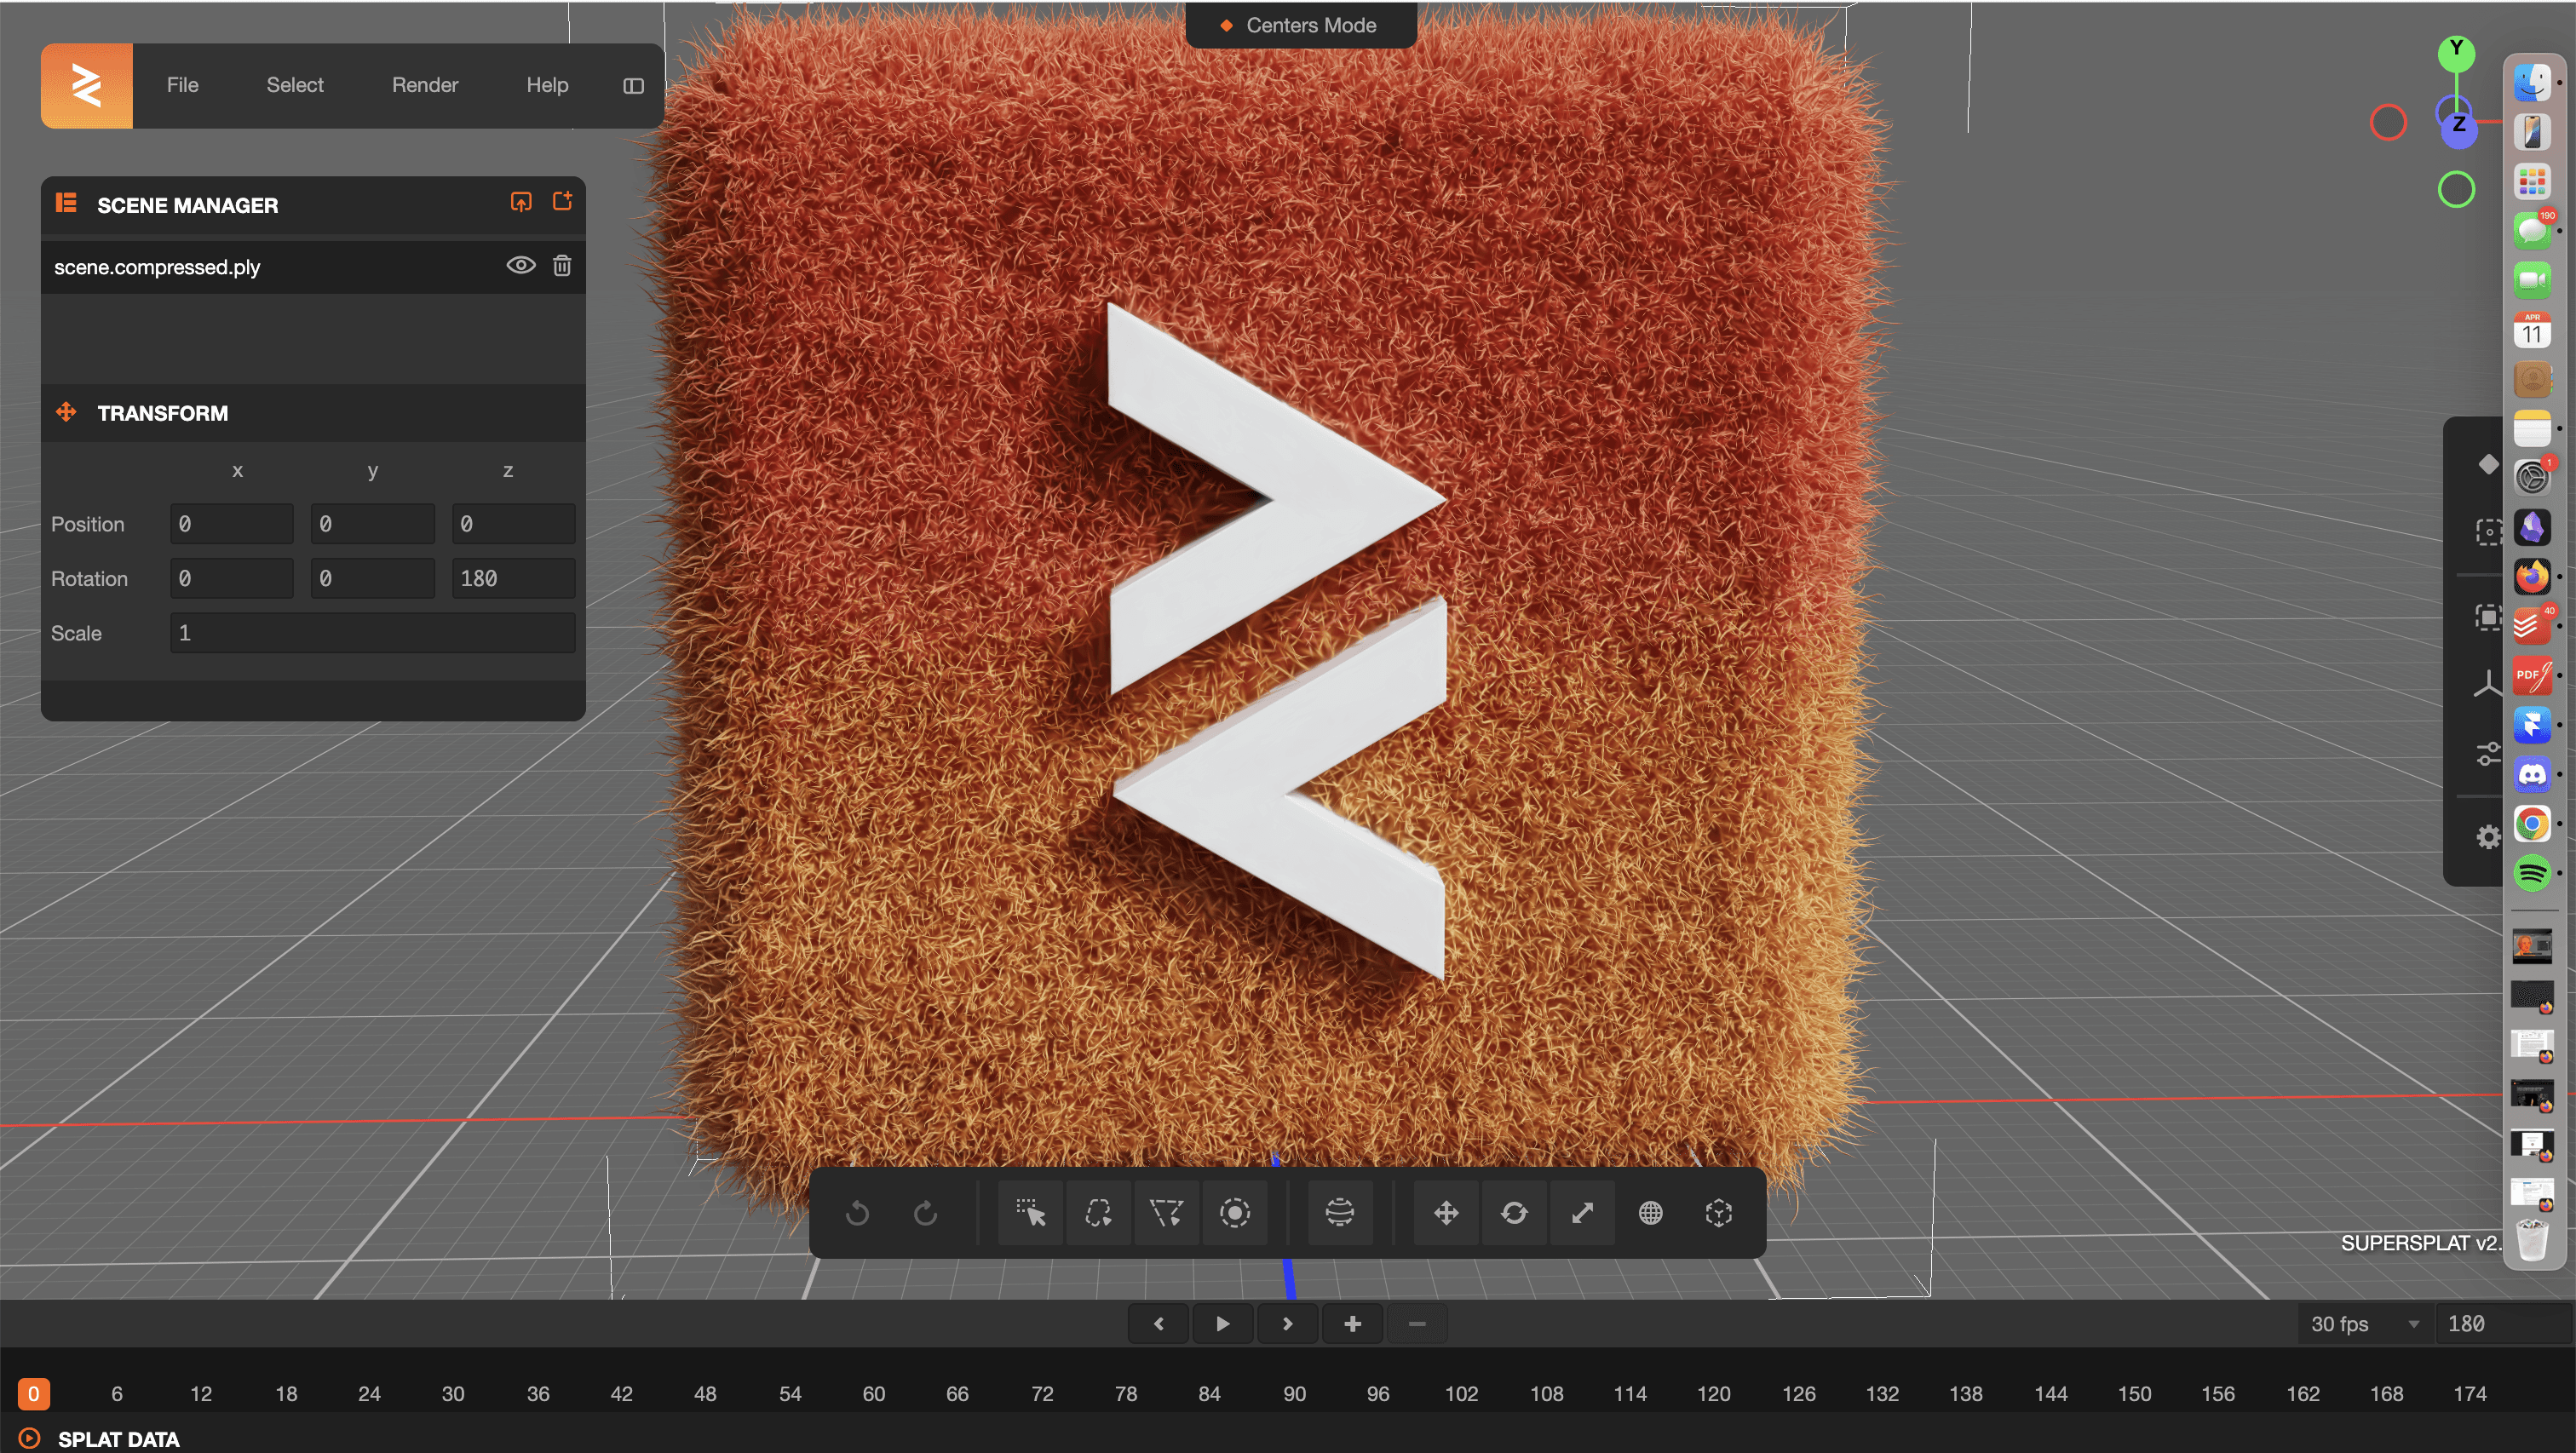Play the timeline animation

tap(1222, 1324)
